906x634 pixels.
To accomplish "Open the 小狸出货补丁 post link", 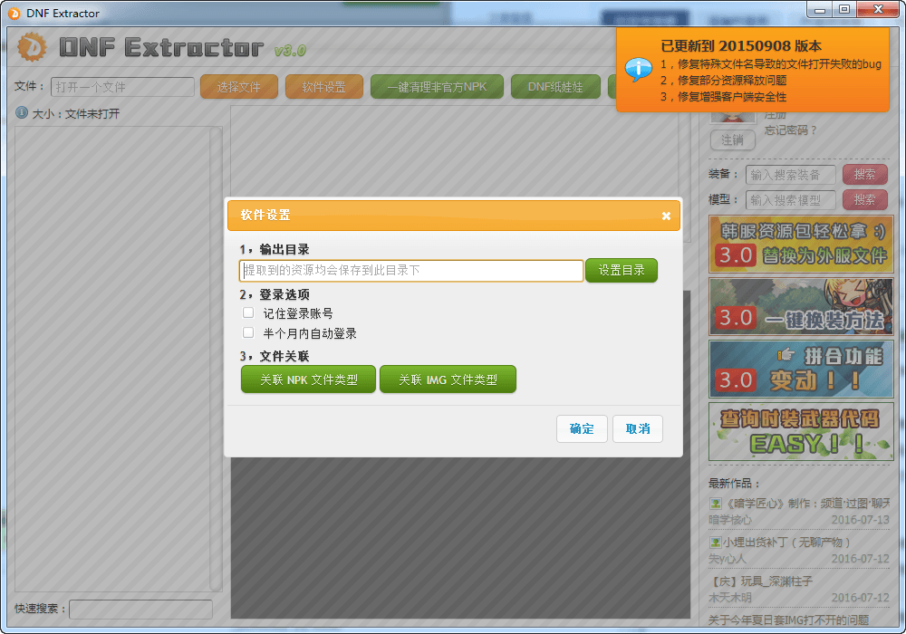I will (x=786, y=543).
